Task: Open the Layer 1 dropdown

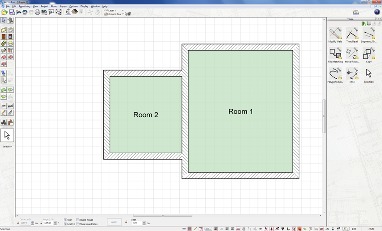Action: pos(123,11)
